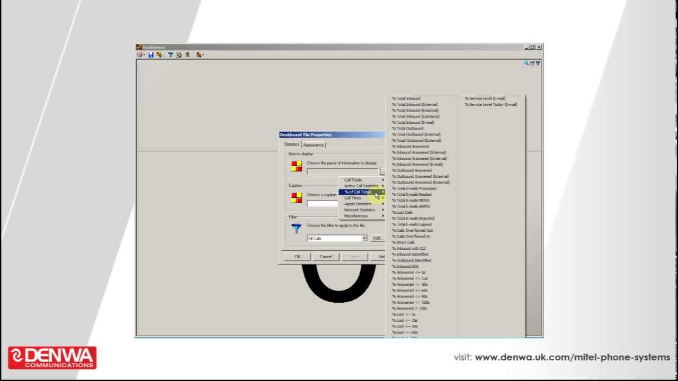Choose % Total Inbound from the list
The width and height of the screenshot is (678, 381).
[406, 98]
